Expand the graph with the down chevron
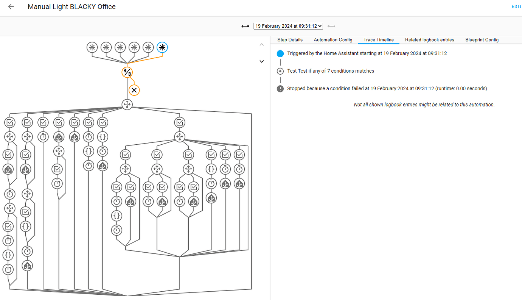Screen dimensions: 522x300 coord(261,61)
